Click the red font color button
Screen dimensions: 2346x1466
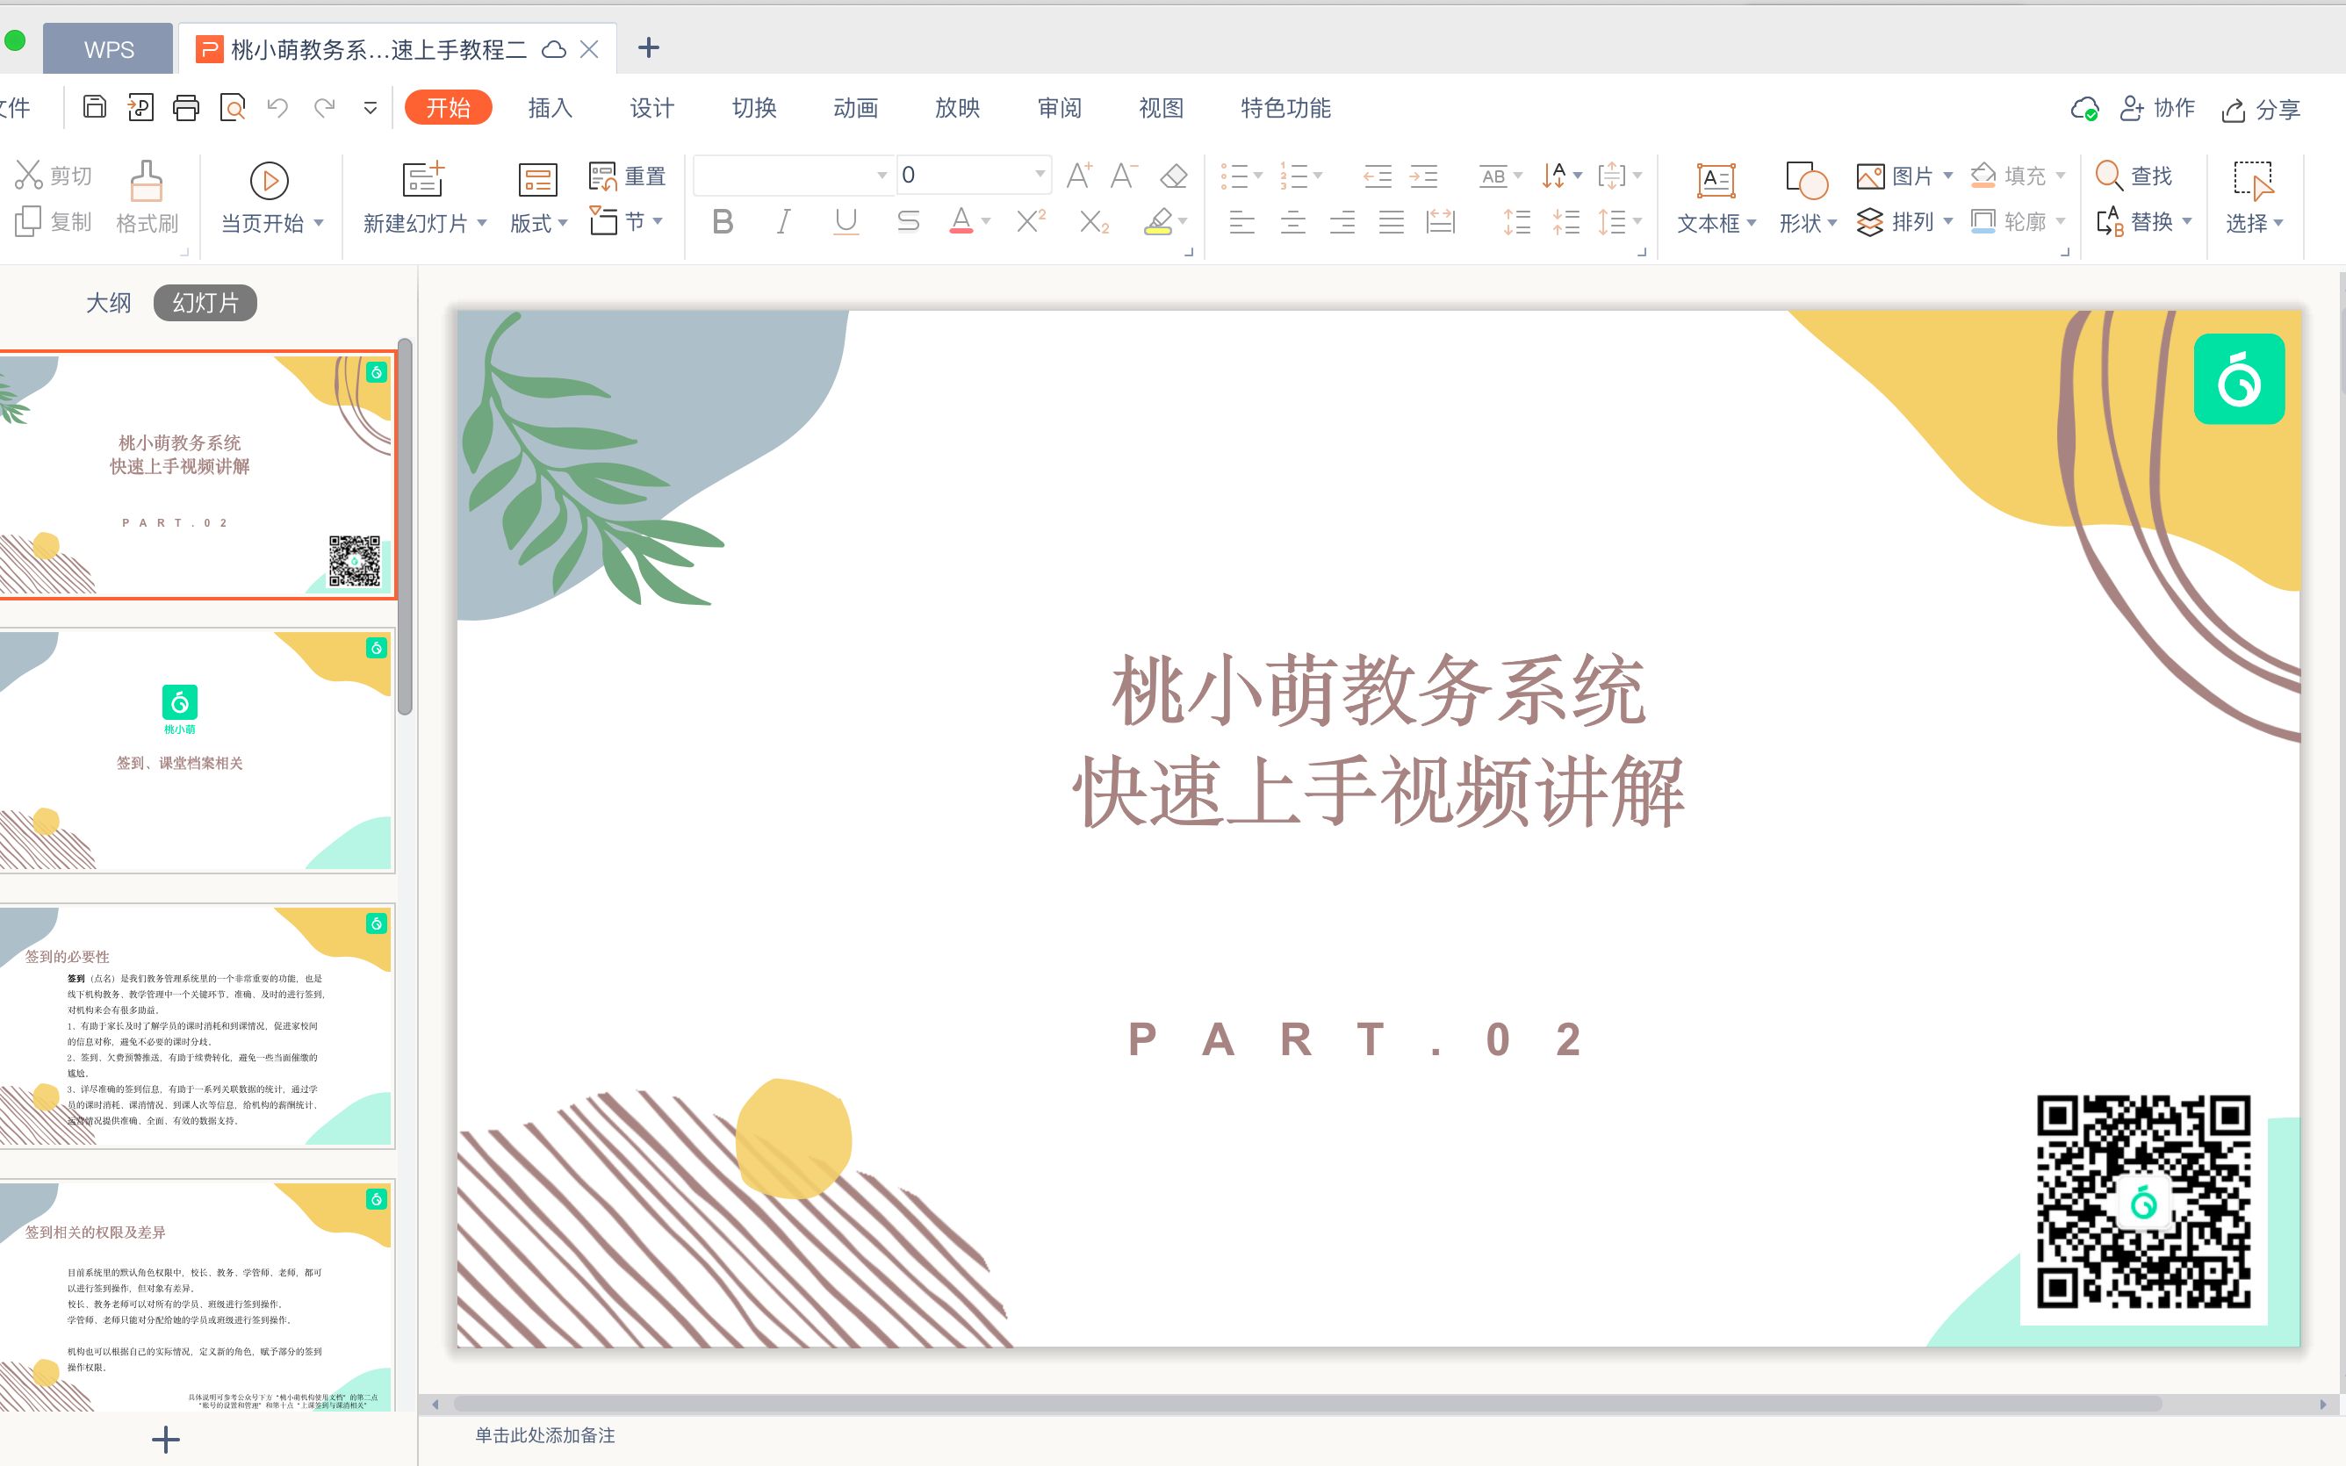click(x=961, y=222)
